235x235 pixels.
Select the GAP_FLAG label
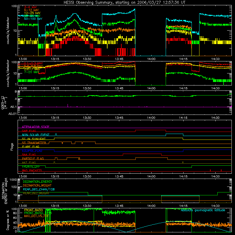[x=29, y=131]
